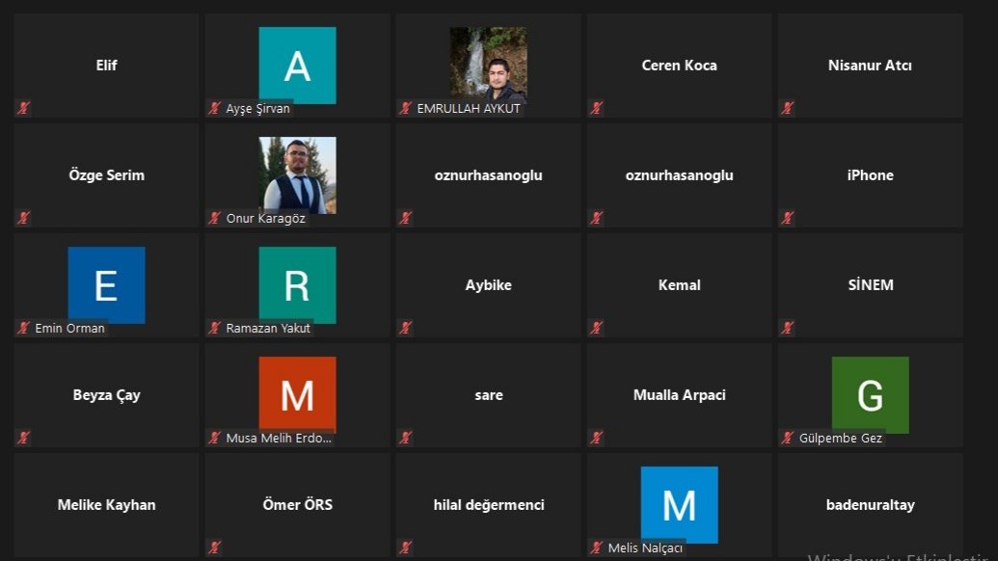This screenshot has height=561, width=998.
Task: Click the name Mualla Arpaci
Action: [679, 395]
